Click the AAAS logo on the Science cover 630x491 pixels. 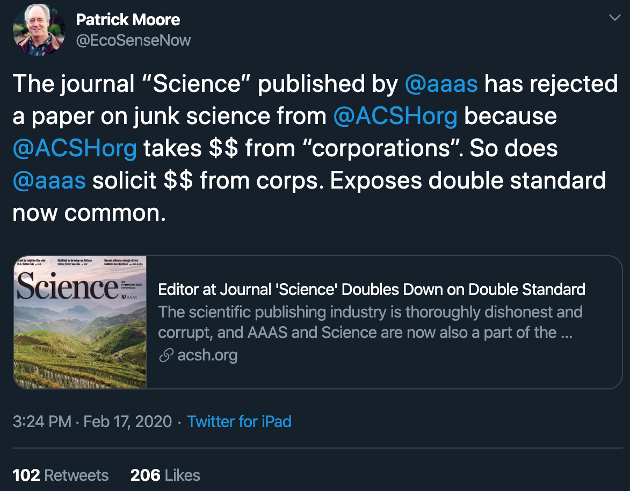(x=133, y=296)
